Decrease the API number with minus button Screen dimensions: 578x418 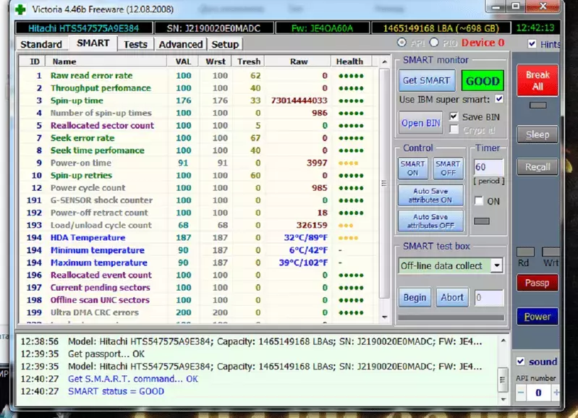(521, 393)
